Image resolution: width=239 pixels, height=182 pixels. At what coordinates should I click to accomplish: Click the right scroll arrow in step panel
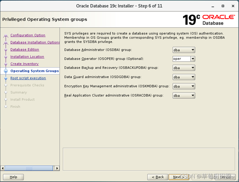(x=57, y=168)
